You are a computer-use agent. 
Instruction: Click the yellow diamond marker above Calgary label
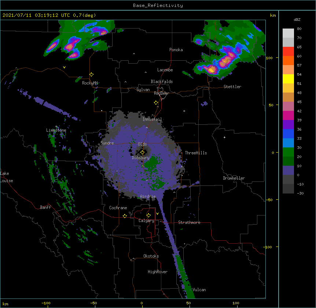148,215
